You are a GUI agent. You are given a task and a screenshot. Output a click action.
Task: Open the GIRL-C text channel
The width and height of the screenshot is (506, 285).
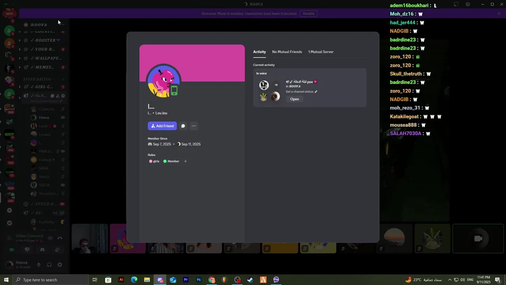pyautogui.click(x=42, y=87)
